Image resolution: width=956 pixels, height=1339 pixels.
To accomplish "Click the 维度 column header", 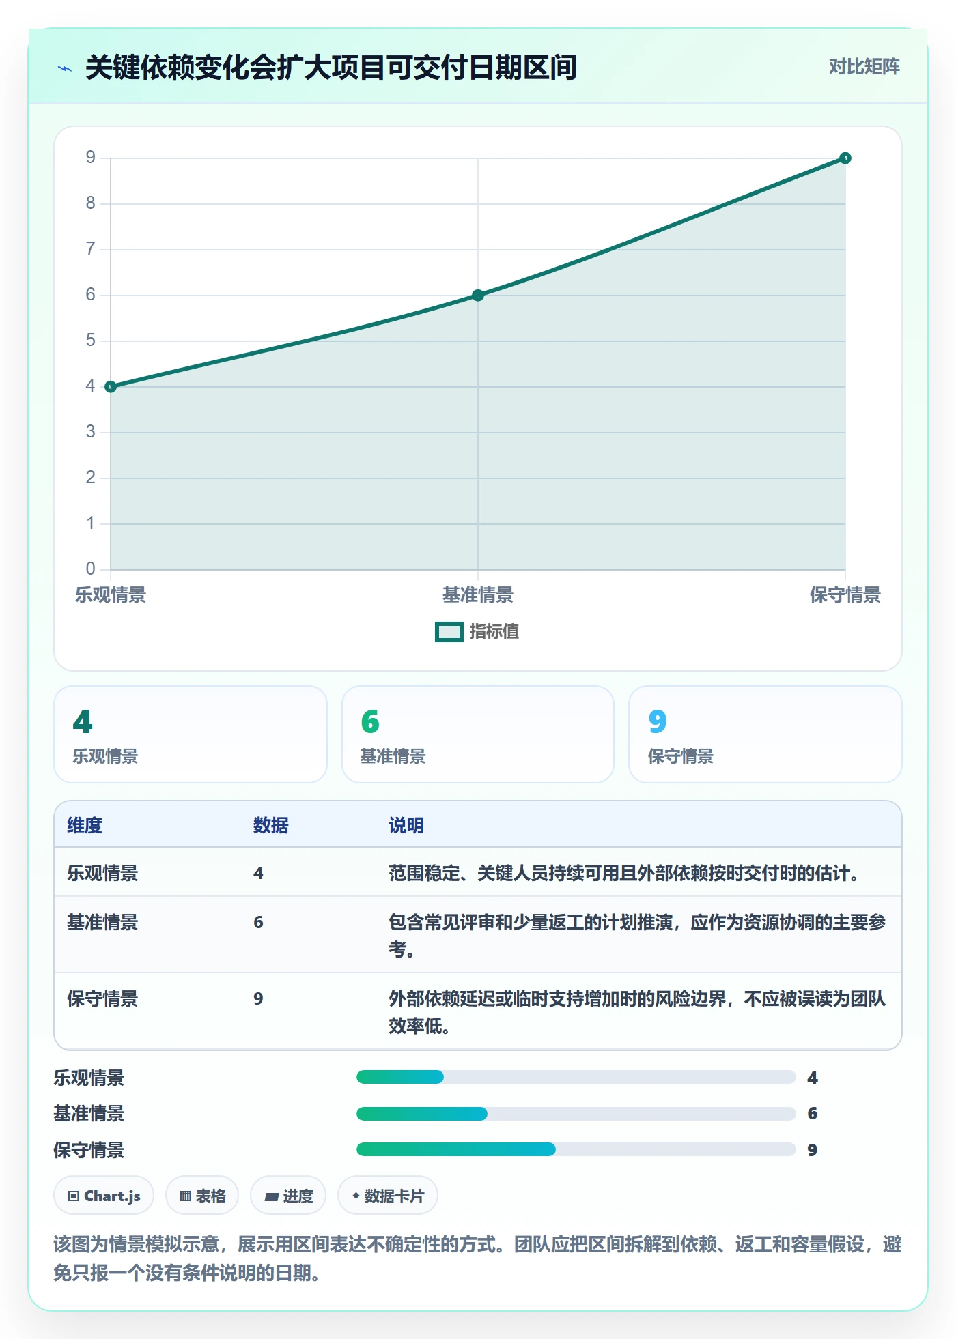I will click(x=85, y=826).
